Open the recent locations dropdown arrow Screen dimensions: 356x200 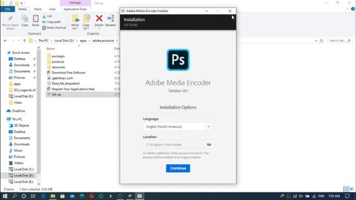pos(19,41)
